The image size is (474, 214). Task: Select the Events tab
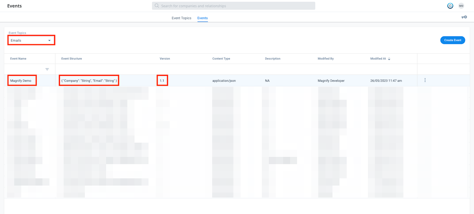[x=202, y=18]
